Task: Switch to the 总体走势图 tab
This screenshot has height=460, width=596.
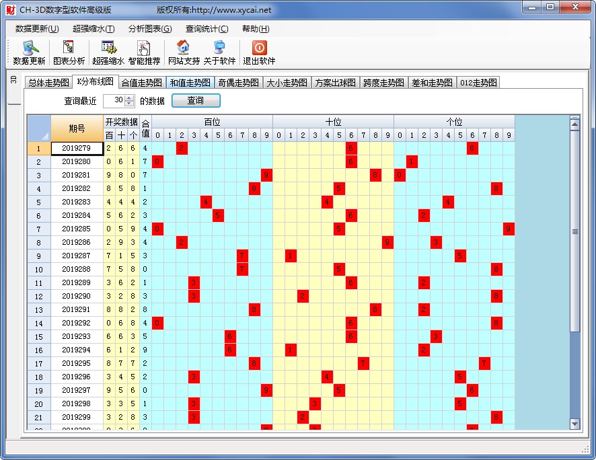Action: click(x=48, y=83)
